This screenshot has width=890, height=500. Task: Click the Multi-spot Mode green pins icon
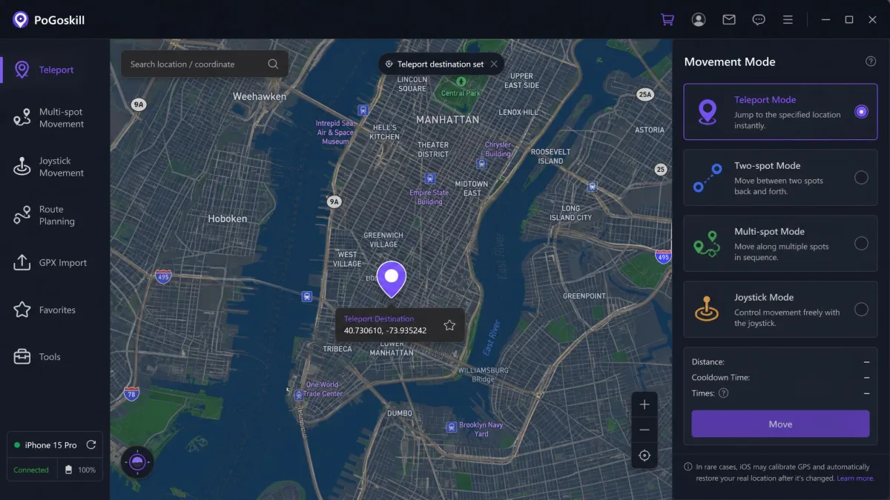tap(707, 244)
